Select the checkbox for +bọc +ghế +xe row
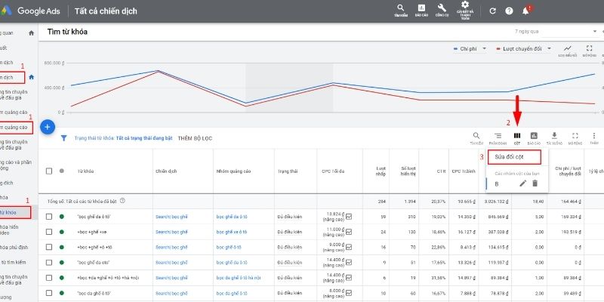This screenshot has width=604, height=302. pos(49,232)
